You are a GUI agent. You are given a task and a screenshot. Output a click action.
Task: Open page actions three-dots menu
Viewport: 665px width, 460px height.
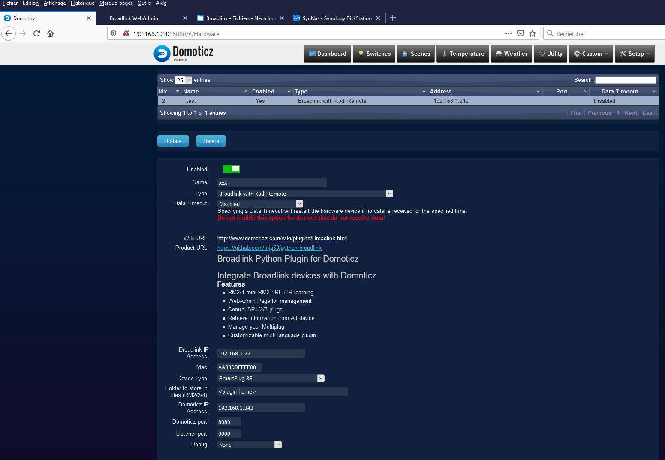pyautogui.click(x=509, y=33)
